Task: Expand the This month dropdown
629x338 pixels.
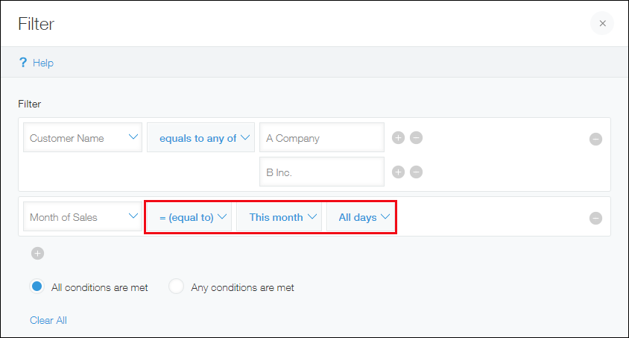Action: [x=279, y=217]
